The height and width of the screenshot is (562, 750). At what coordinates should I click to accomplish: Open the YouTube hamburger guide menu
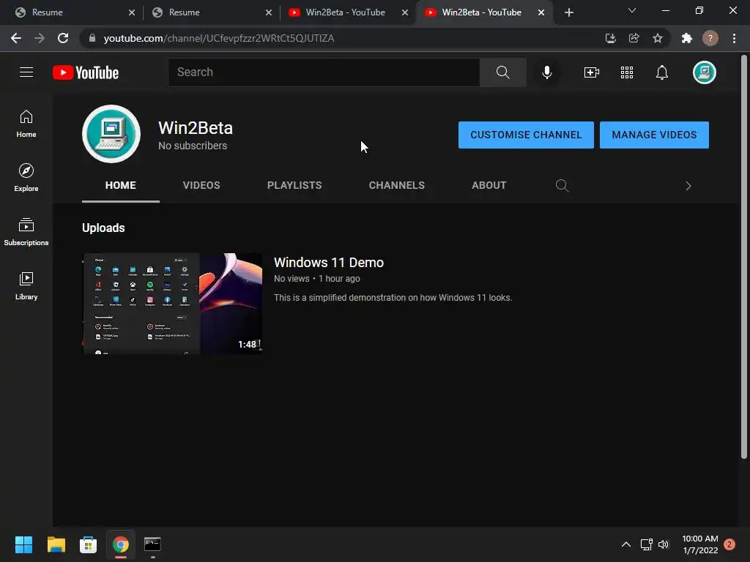click(26, 72)
